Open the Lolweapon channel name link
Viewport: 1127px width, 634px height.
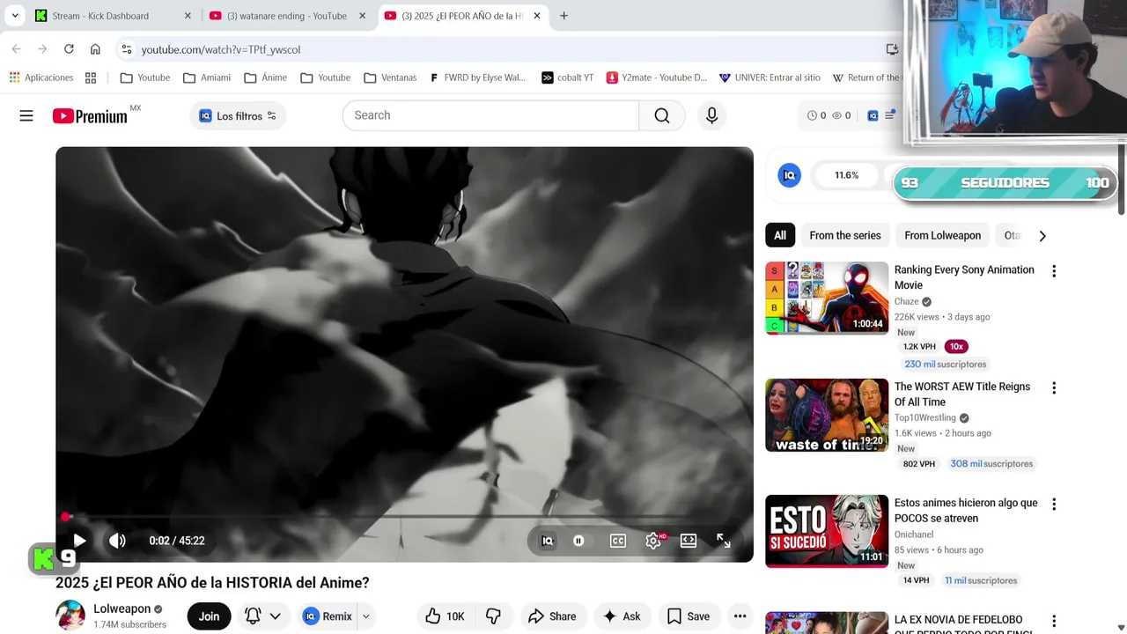pos(122,608)
